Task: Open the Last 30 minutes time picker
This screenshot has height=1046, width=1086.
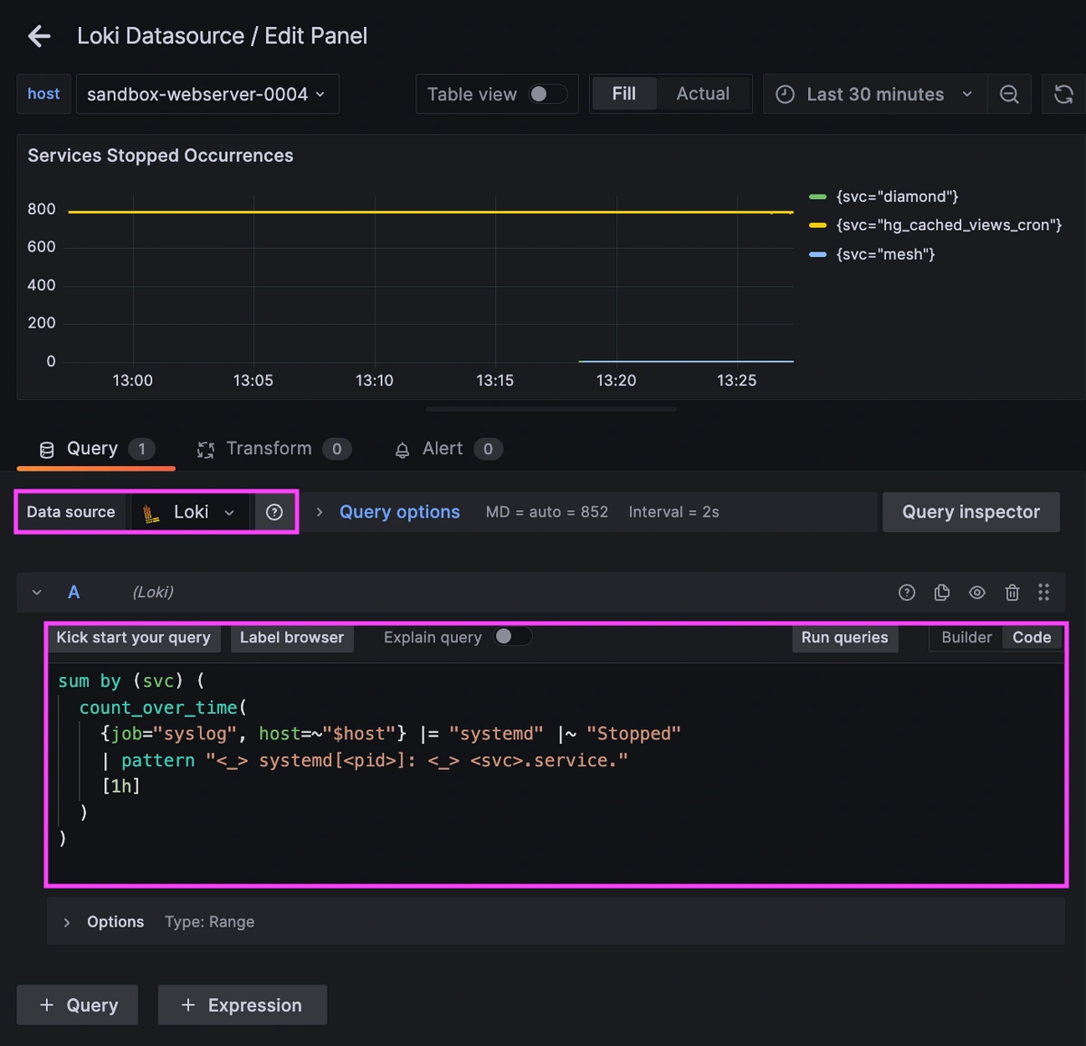Action: [875, 94]
